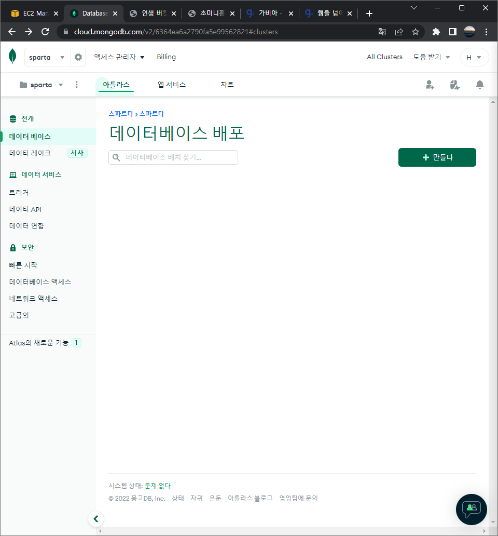Click the 데이터베이스 배치 찾기 search field
This screenshot has width=498, height=536.
[173, 157]
